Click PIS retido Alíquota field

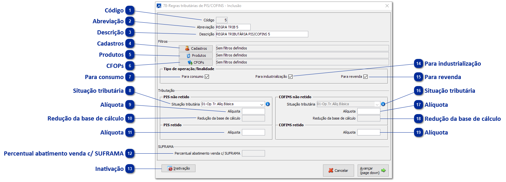tap(253, 132)
